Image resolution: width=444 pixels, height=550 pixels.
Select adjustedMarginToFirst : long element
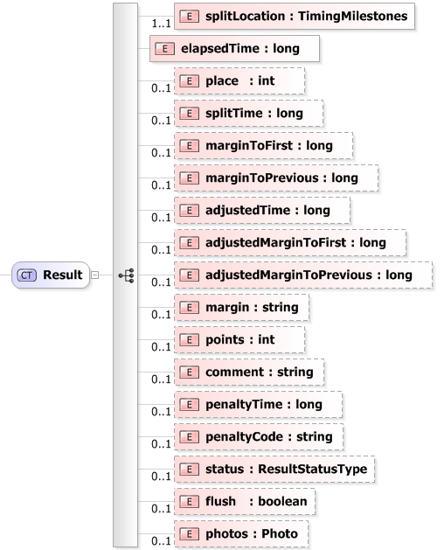pyautogui.click(x=290, y=243)
